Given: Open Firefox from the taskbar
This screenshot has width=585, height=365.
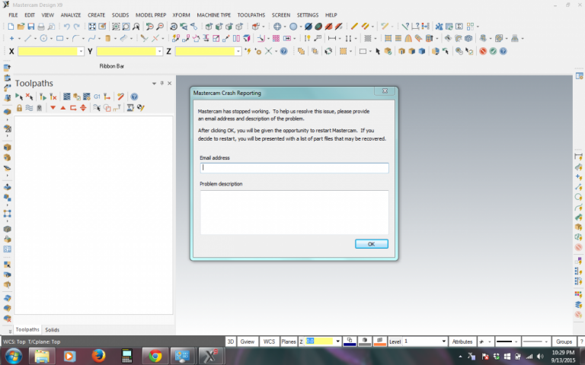Looking at the screenshot, I should click(98, 356).
